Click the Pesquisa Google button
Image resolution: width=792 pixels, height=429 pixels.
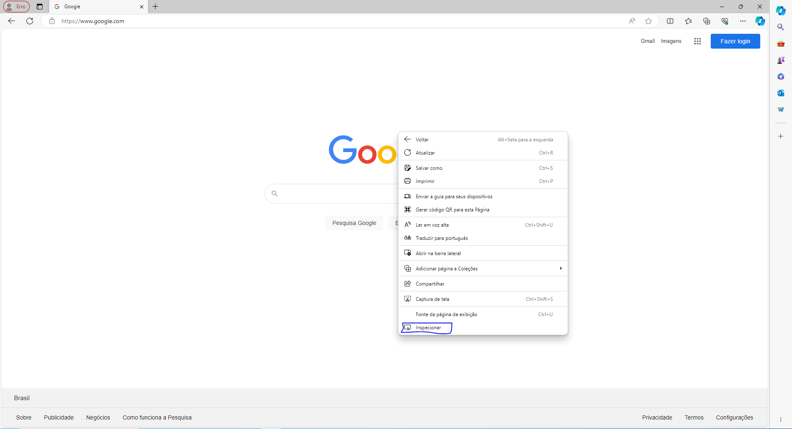(354, 223)
